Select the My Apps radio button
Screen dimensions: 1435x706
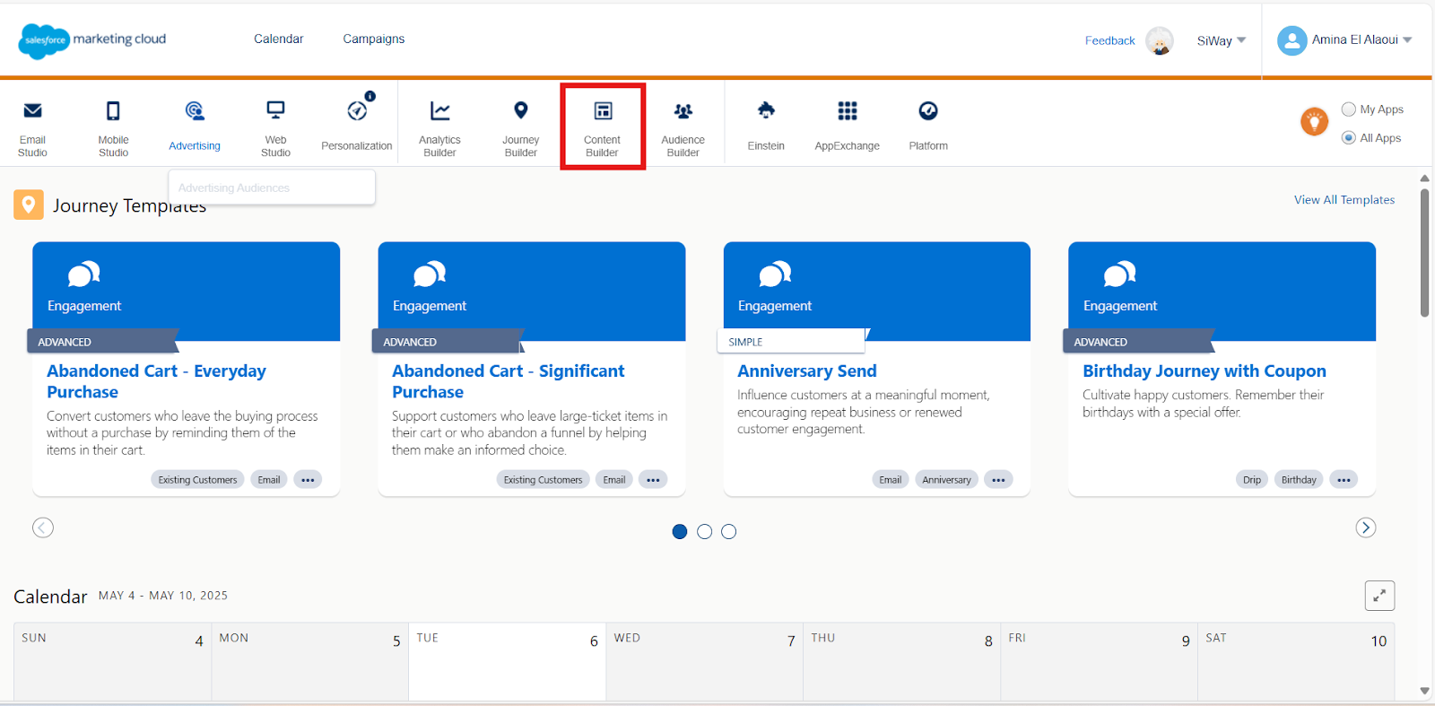(x=1348, y=109)
